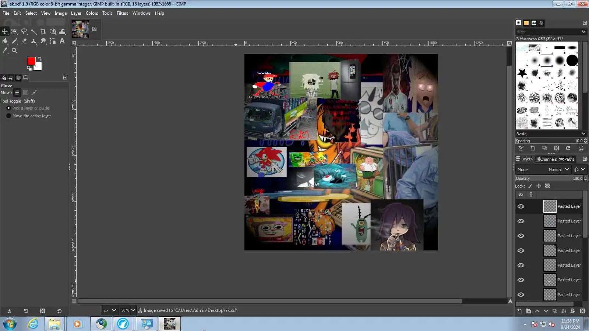
Task: Raise the active layer one step
Action: click(x=537, y=311)
